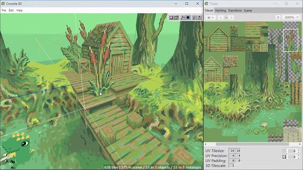Screen dimensions: 303x170
Task: Switch to the Transform tab
Action: pos(235,10)
